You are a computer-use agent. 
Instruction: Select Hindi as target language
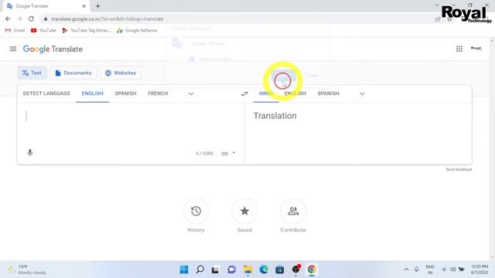[266, 93]
